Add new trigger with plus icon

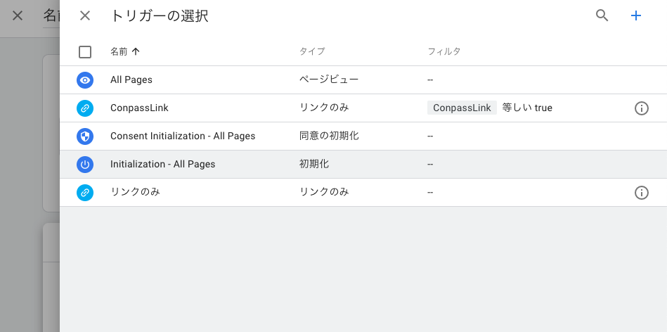coord(636,15)
